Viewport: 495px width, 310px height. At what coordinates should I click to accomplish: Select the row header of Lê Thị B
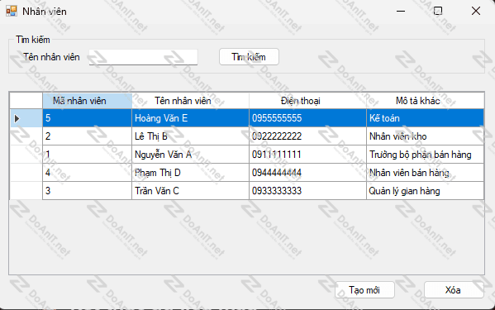click(x=26, y=136)
